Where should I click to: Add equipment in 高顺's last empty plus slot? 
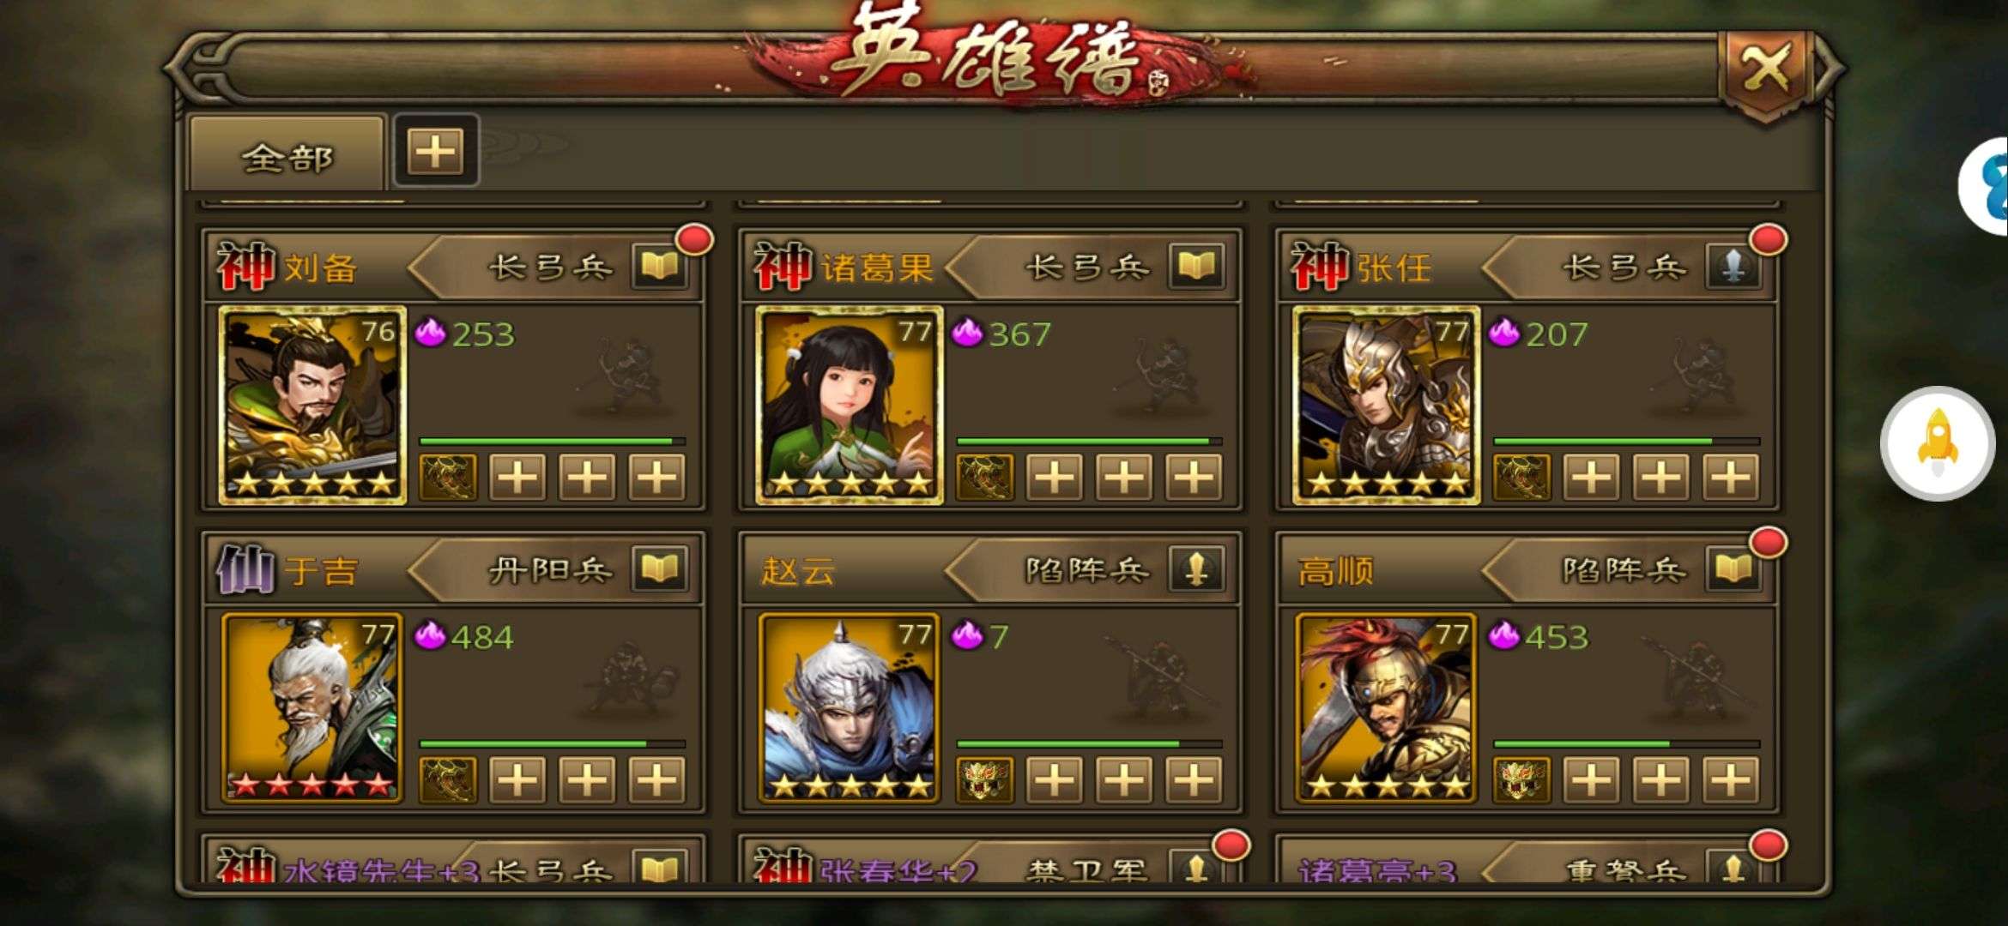1731,779
